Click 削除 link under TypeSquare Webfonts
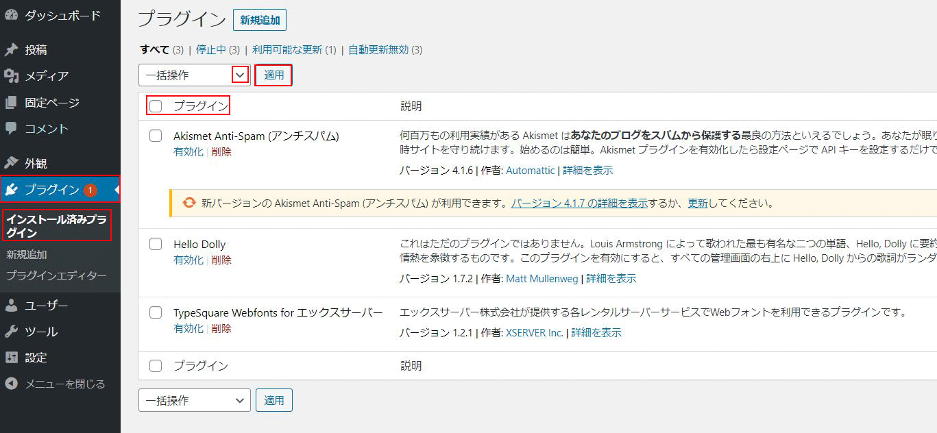Viewport: 937px width, 433px height. tap(221, 329)
